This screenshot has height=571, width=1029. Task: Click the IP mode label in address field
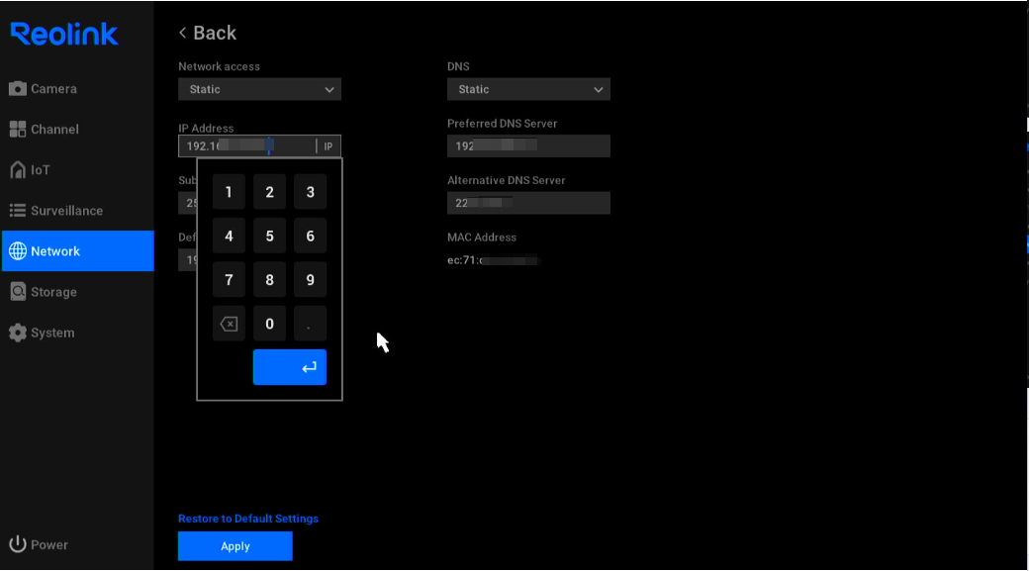coord(328,146)
